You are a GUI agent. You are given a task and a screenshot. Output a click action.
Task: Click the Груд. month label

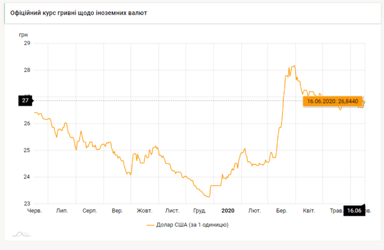click(200, 210)
